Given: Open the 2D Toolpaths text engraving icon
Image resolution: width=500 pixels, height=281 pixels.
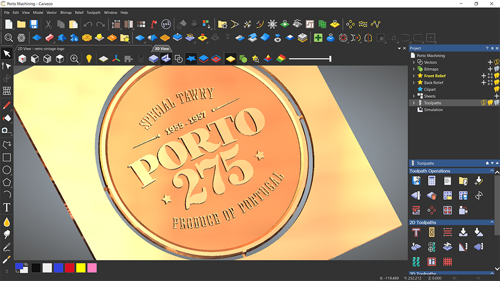Looking at the screenshot, I should [x=416, y=232].
